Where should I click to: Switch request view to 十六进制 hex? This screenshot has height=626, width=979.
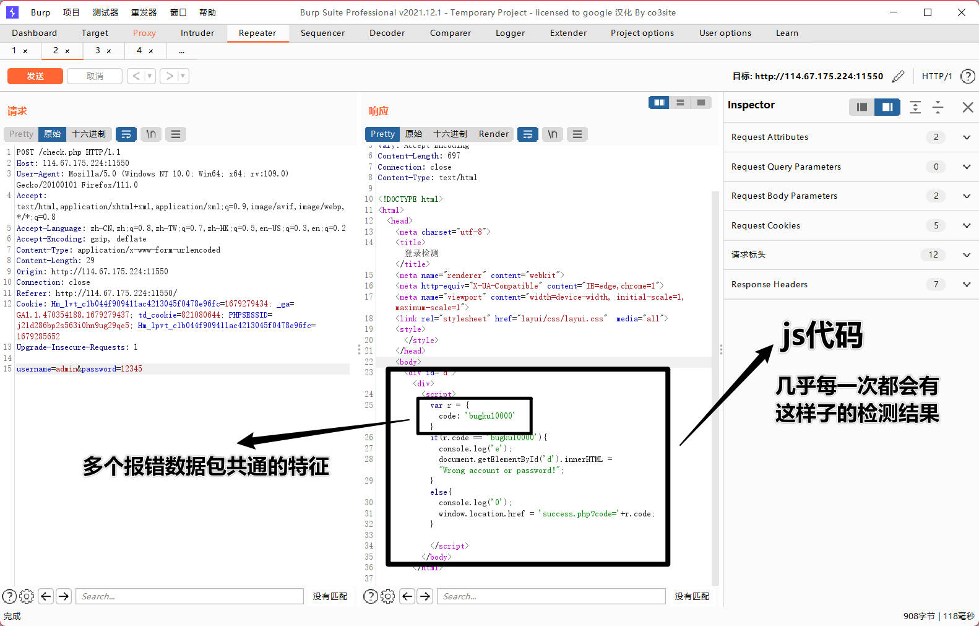[88, 134]
